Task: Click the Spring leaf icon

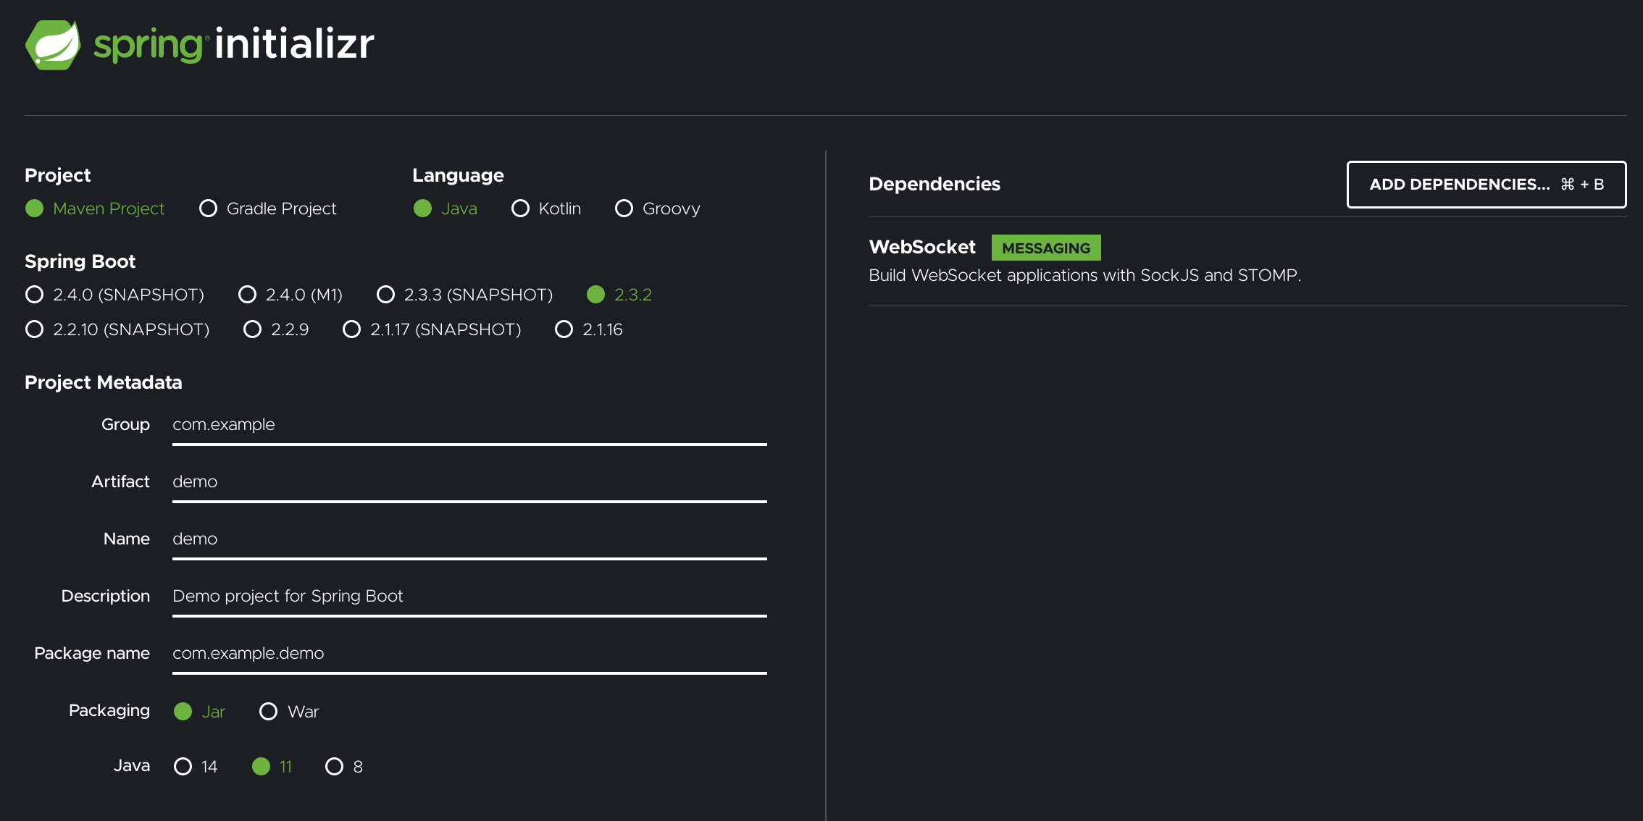Action: point(53,45)
